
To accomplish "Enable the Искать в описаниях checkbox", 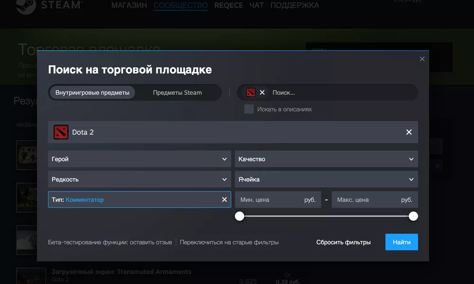I will click(249, 109).
